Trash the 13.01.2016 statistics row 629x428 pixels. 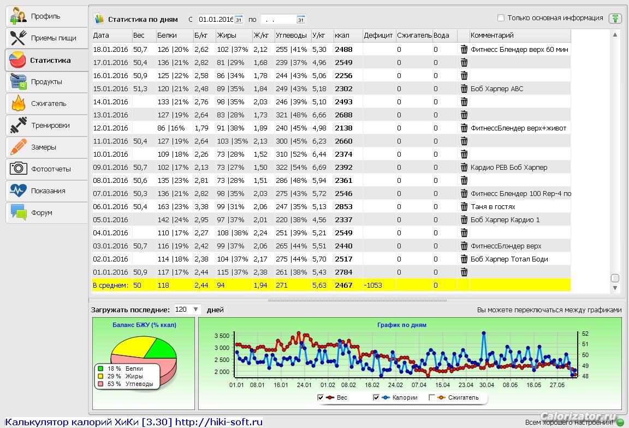464,115
